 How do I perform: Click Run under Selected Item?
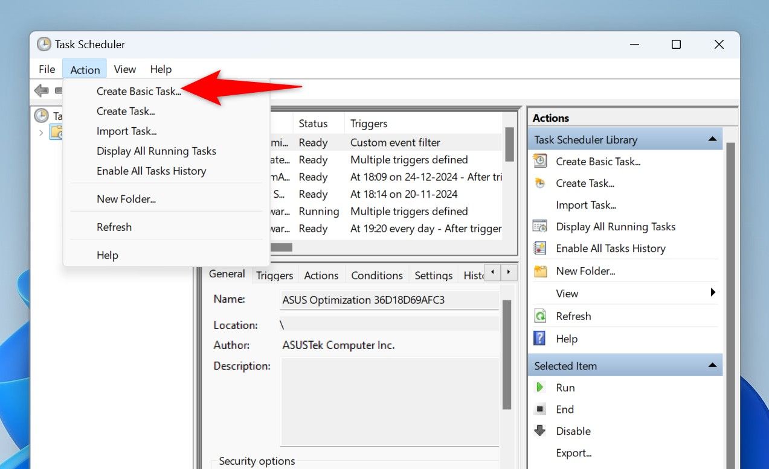pos(565,388)
